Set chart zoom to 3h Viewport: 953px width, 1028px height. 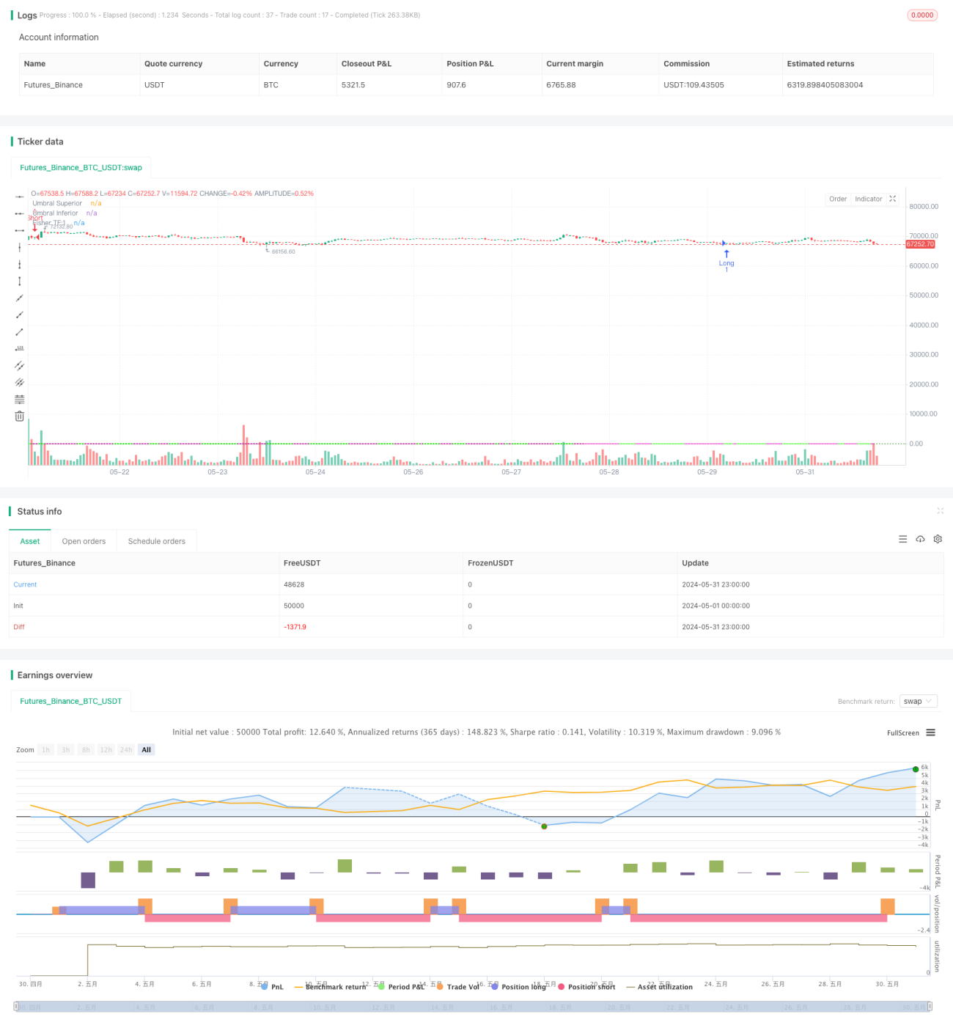(66, 749)
